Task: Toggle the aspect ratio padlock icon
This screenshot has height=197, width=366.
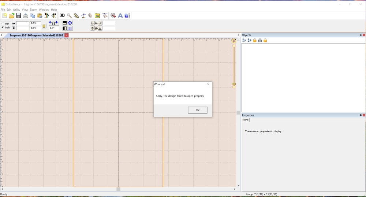Action: point(44,26)
